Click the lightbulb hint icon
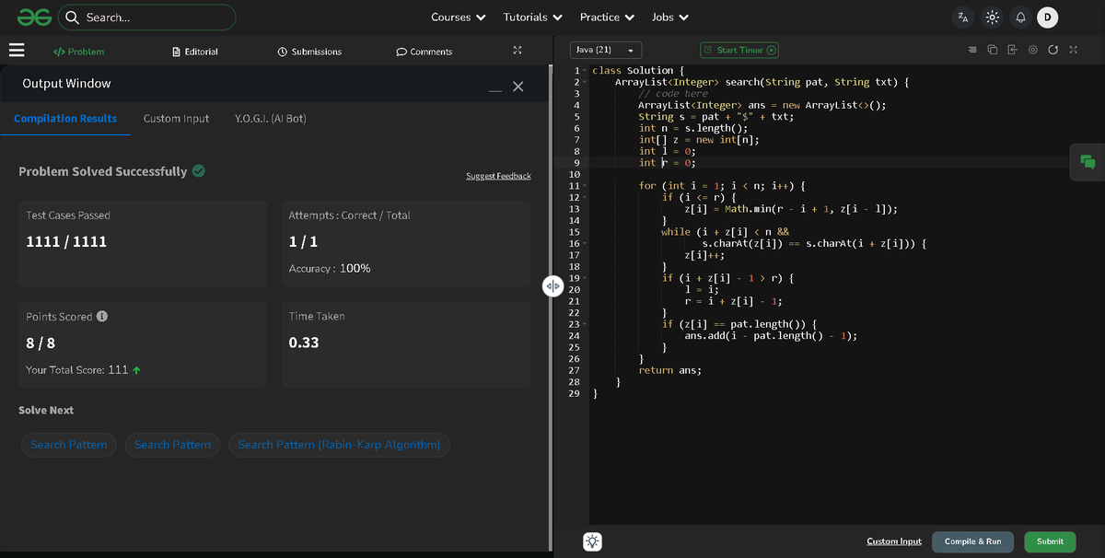Screen dimensions: 1105x558 [x=593, y=542]
